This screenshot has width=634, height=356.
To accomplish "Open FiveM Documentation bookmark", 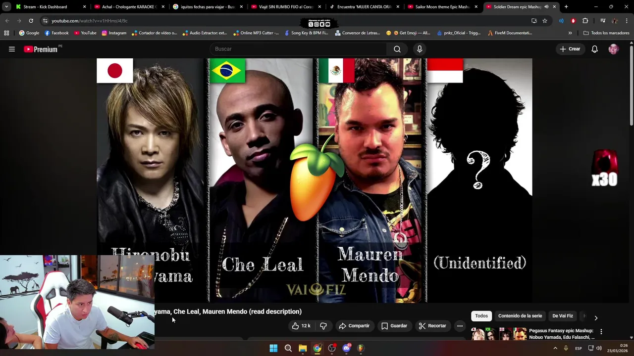I will point(510,33).
